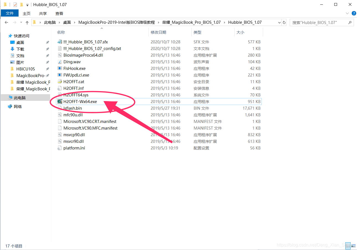Select the file name H2OFFT64.sys

[76, 95]
